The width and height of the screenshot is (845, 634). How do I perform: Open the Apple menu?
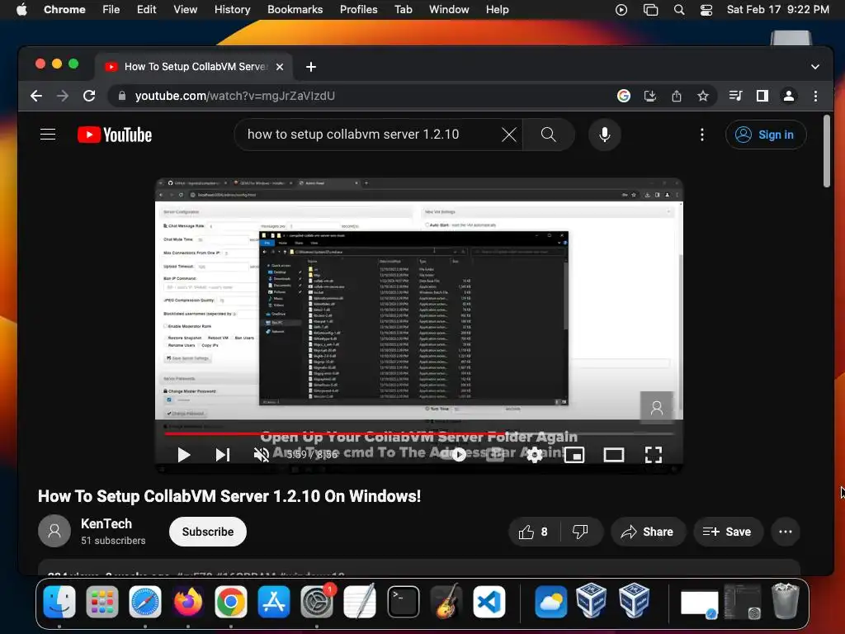21,10
